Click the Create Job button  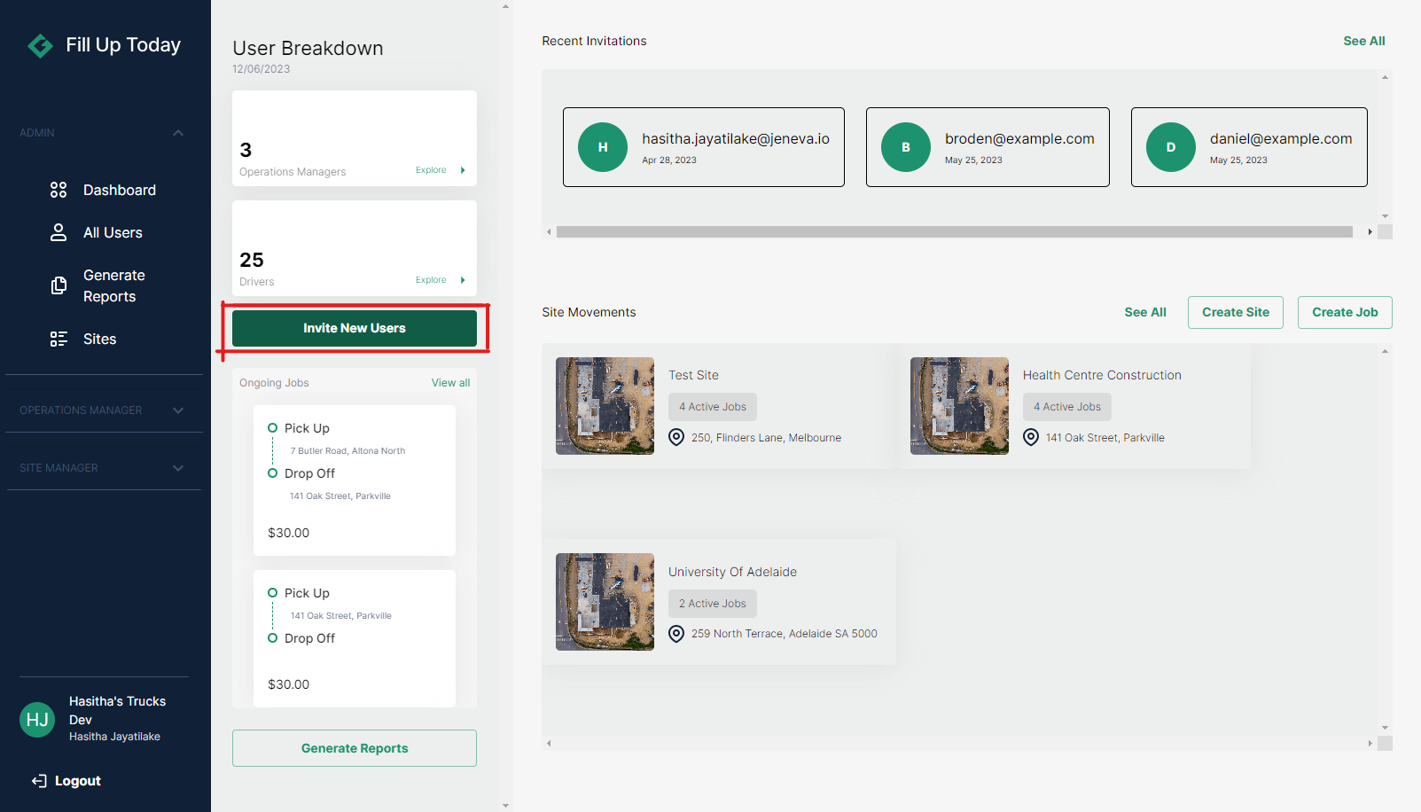[x=1344, y=312]
